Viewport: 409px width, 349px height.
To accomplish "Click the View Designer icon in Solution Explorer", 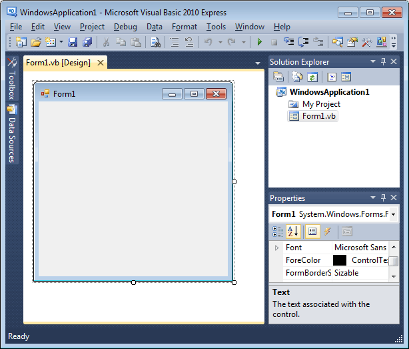I will tap(346, 77).
